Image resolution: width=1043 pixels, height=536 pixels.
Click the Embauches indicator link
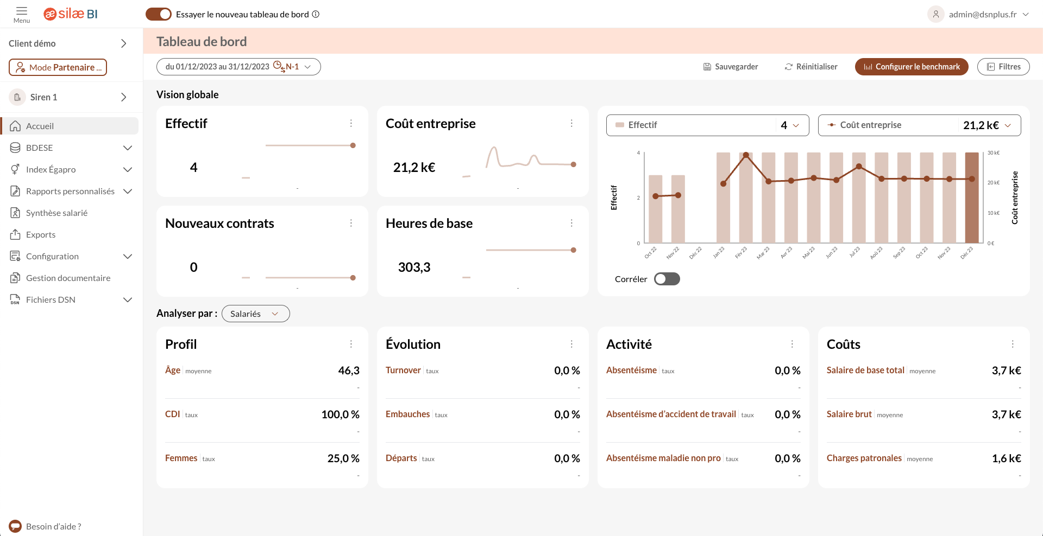tap(408, 414)
